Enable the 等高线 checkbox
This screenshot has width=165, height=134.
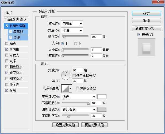pyautogui.click(x=10, y=32)
